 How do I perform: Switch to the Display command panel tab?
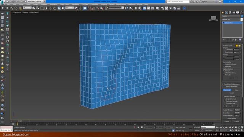click(238, 13)
